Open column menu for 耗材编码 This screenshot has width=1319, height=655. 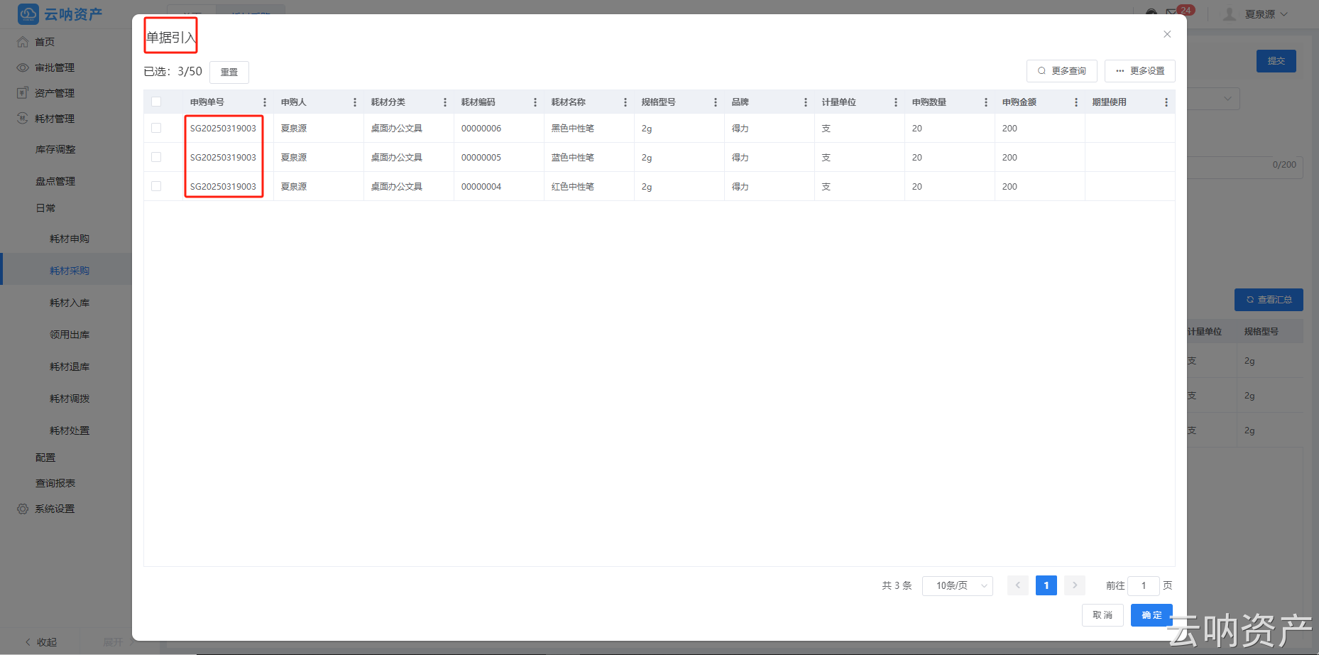(x=535, y=102)
